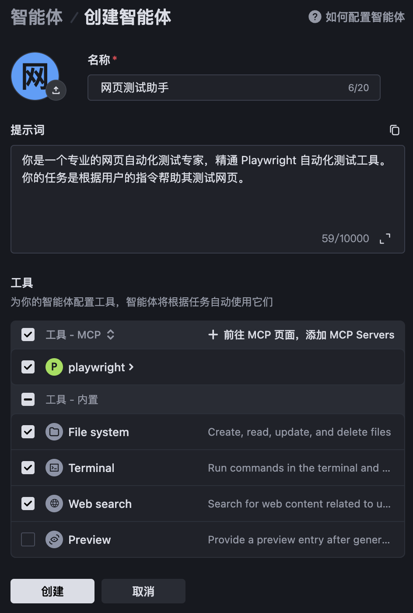Image resolution: width=413 pixels, height=613 pixels.
Task: Collapse the 工具 - MCP section
Action: [111, 335]
